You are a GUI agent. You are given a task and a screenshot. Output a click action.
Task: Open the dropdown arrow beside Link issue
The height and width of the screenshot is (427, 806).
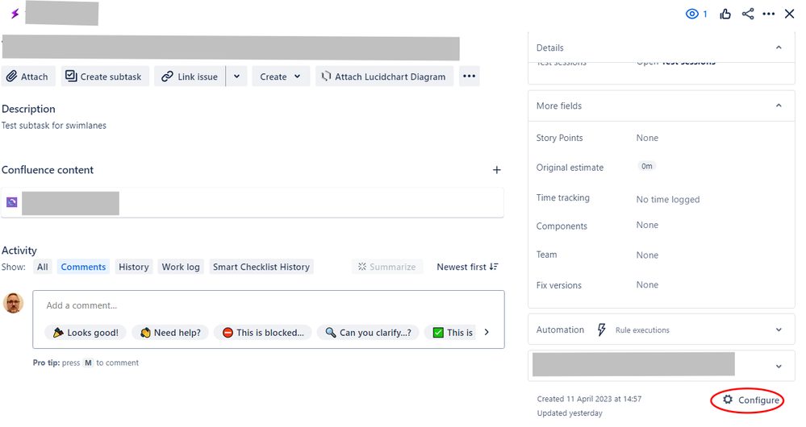pos(237,77)
